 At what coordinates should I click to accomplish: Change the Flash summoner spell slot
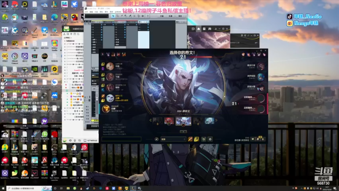(196, 139)
